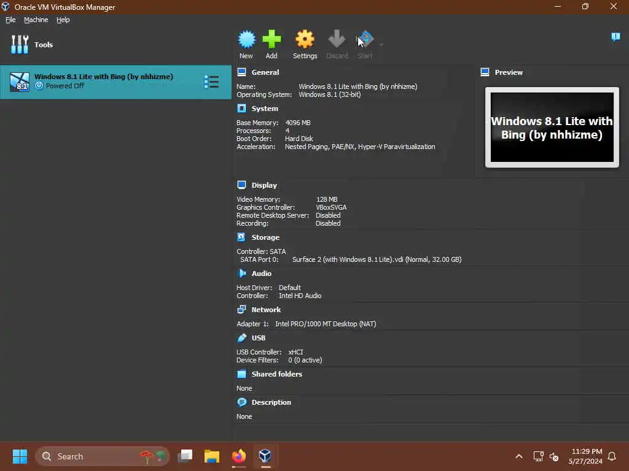Click the Audio speaker icon
Screen dimensions: 629x471
click(241, 273)
